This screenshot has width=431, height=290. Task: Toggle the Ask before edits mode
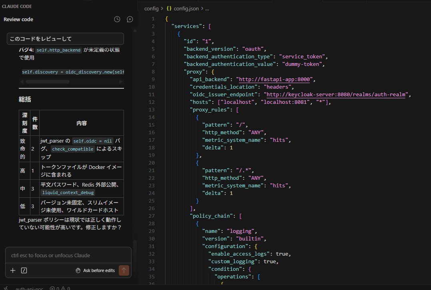(96, 270)
